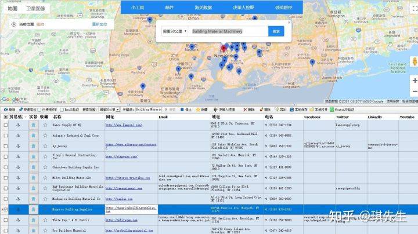
Task: Click the 收藏 star icon in toolbar
Action: click(198, 109)
